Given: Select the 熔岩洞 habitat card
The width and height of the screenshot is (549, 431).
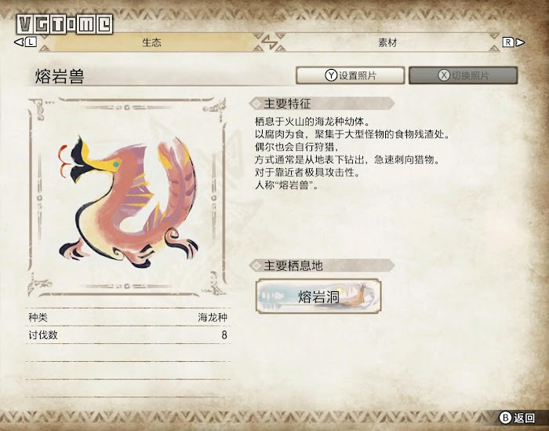Looking at the screenshot, I should [x=318, y=296].
